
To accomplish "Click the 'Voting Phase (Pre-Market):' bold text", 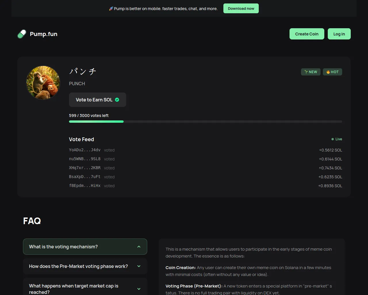I will click(x=194, y=286).
